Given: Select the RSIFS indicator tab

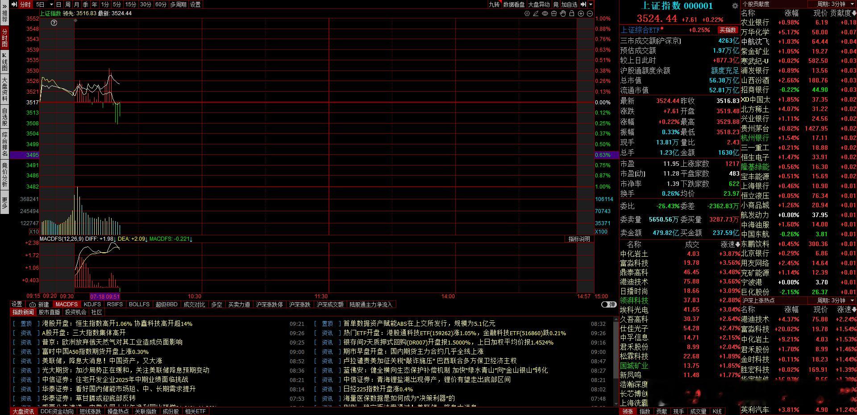Looking at the screenshot, I should pos(115,304).
